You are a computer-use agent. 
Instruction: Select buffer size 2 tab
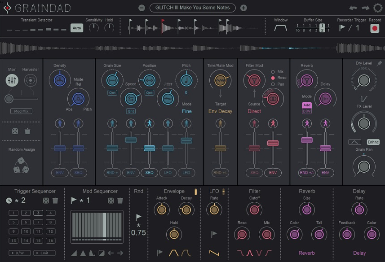(322, 28)
